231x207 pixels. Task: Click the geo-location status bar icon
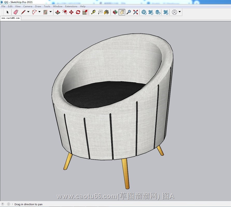[x=3, y=204]
